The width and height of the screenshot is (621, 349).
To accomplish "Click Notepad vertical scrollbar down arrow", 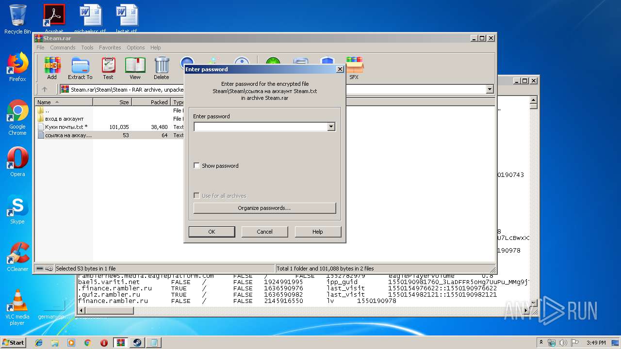I will click(534, 303).
